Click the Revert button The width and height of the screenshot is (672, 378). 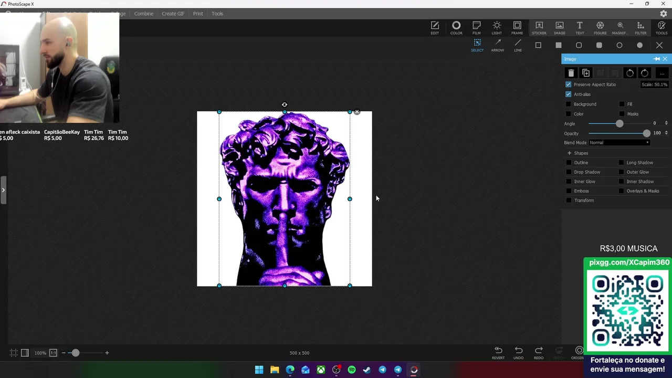[498, 353]
